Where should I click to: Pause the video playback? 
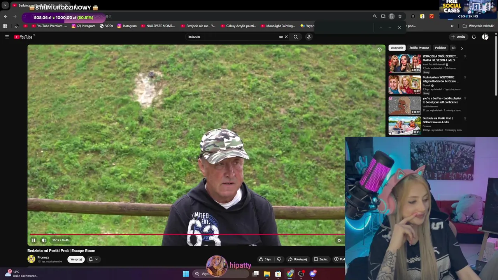coord(33,240)
